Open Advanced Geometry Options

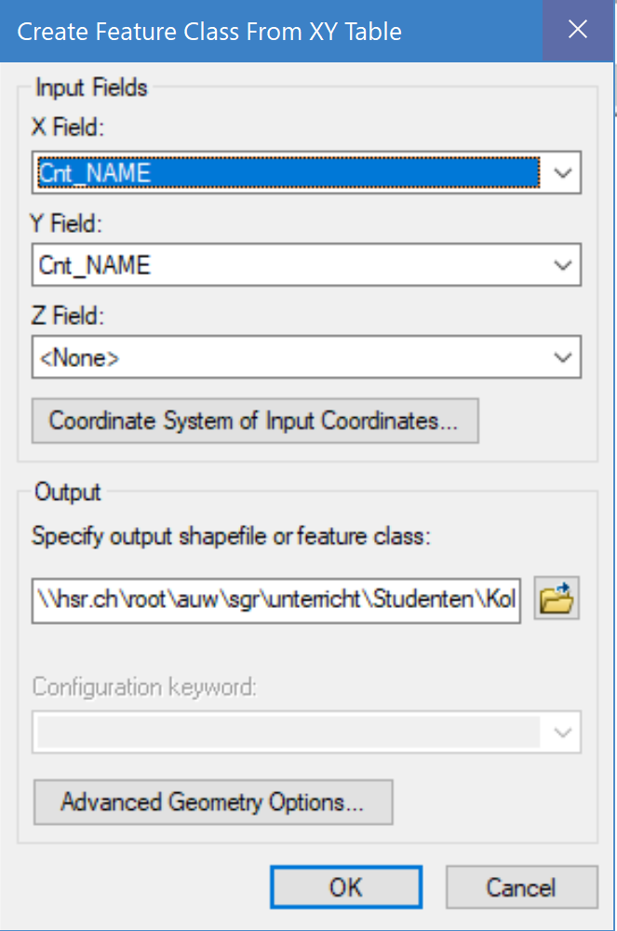[x=213, y=802]
